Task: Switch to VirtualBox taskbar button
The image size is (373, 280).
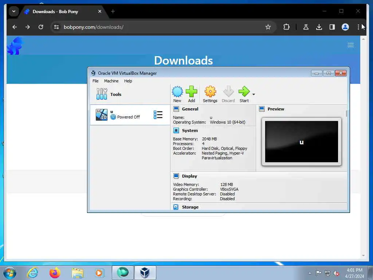Action: (145, 273)
